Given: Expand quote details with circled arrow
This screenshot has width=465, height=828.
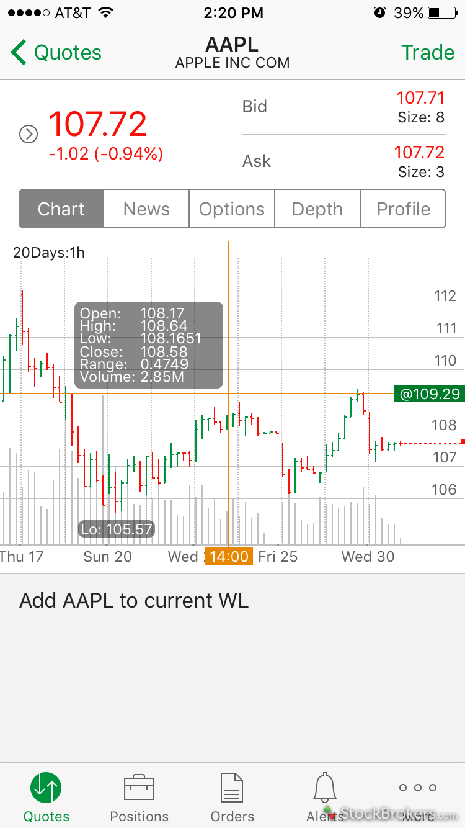Looking at the screenshot, I should (x=29, y=134).
